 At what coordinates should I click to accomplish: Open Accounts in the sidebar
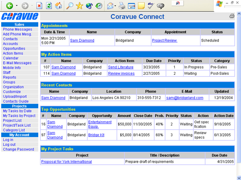tap(10, 44)
